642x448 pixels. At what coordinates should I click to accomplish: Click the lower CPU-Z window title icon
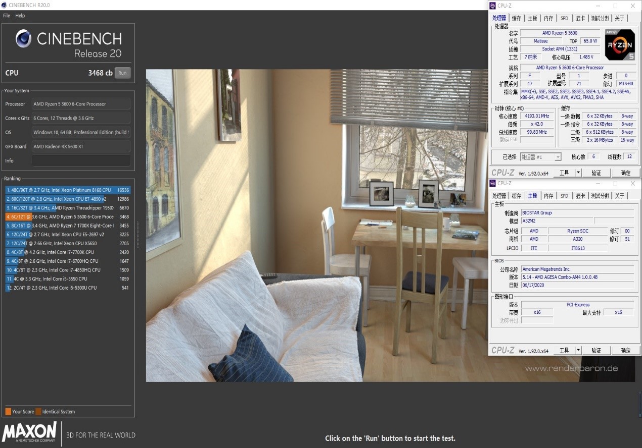492,183
